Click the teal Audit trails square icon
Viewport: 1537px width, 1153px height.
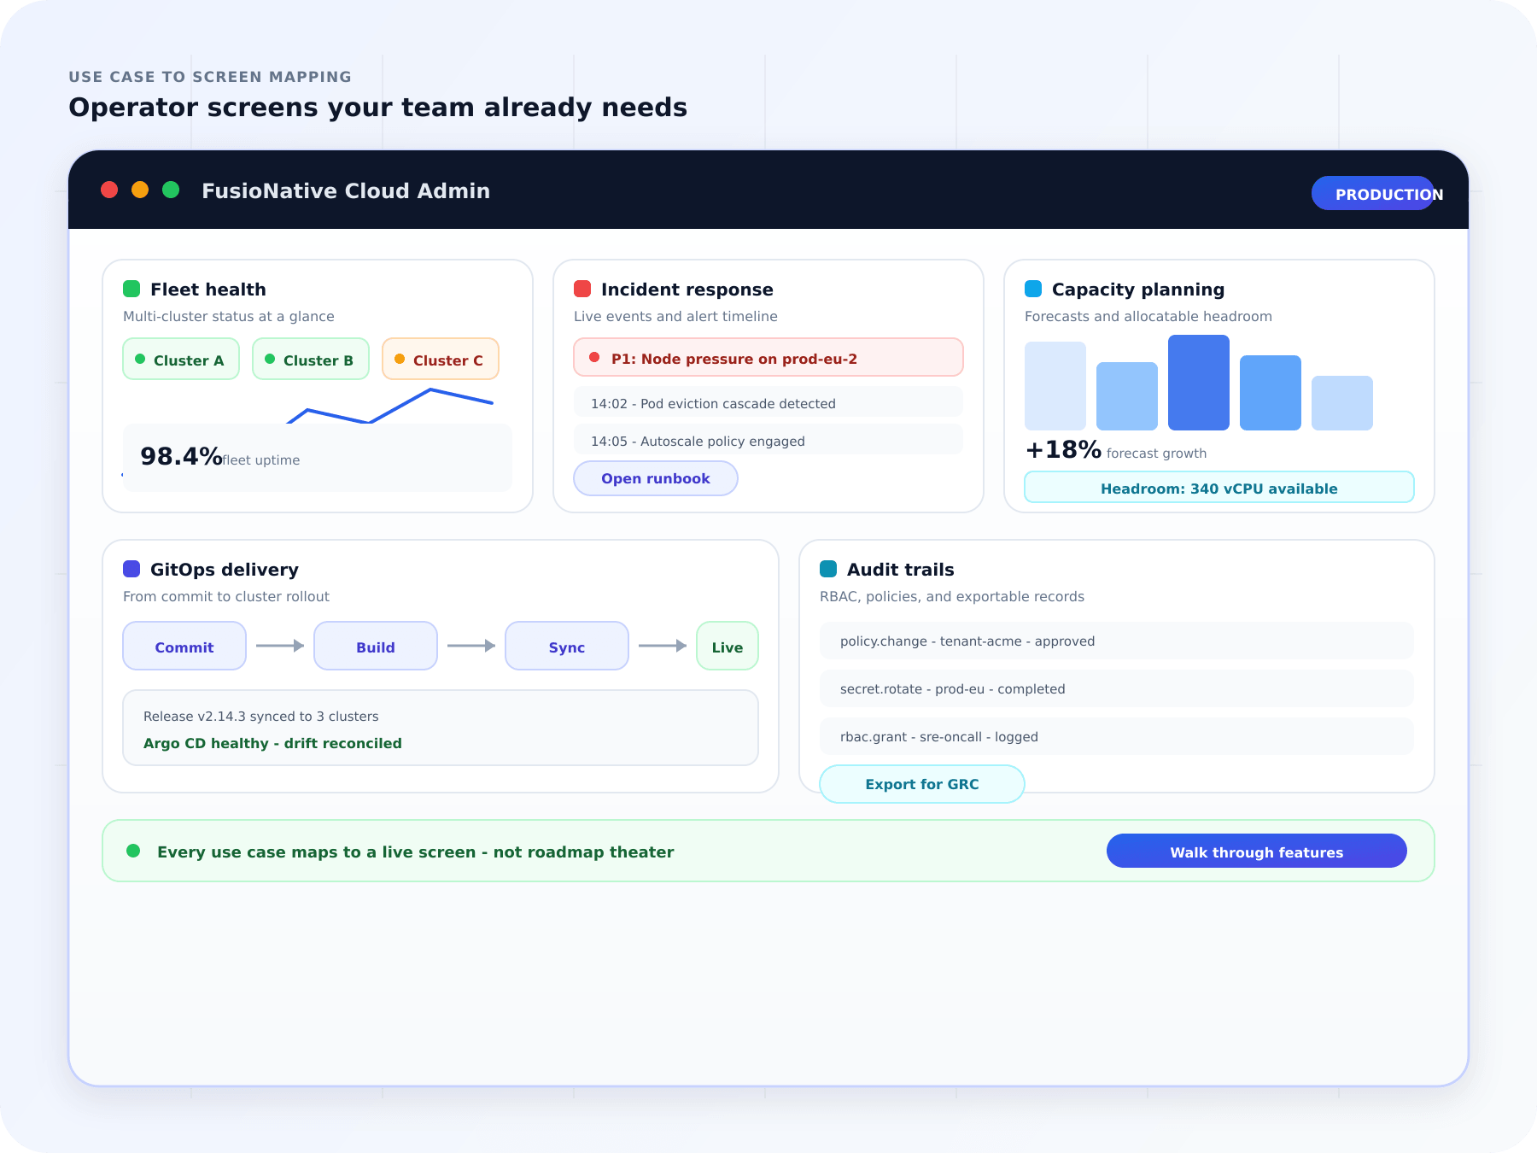tap(828, 569)
